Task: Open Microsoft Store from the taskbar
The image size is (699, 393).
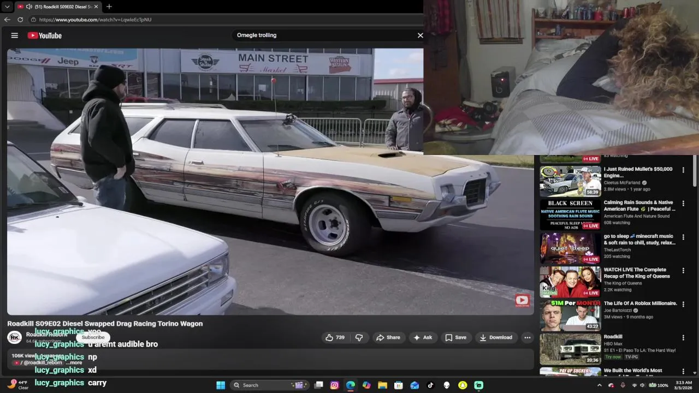Action: [x=399, y=385]
